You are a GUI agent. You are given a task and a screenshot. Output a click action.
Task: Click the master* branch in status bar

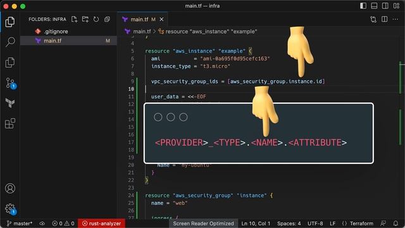pos(20,224)
